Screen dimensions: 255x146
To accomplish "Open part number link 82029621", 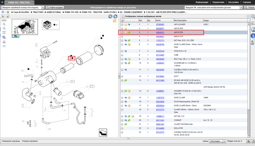I will pyautogui.click(x=160, y=37).
